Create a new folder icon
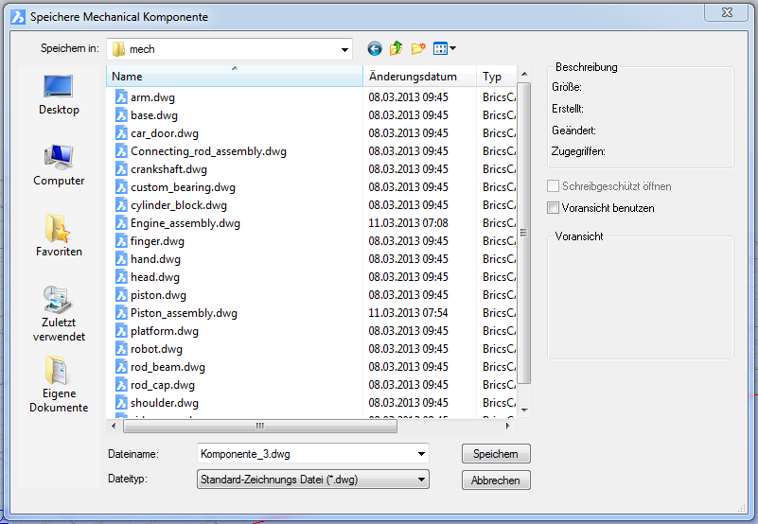 point(418,49)
